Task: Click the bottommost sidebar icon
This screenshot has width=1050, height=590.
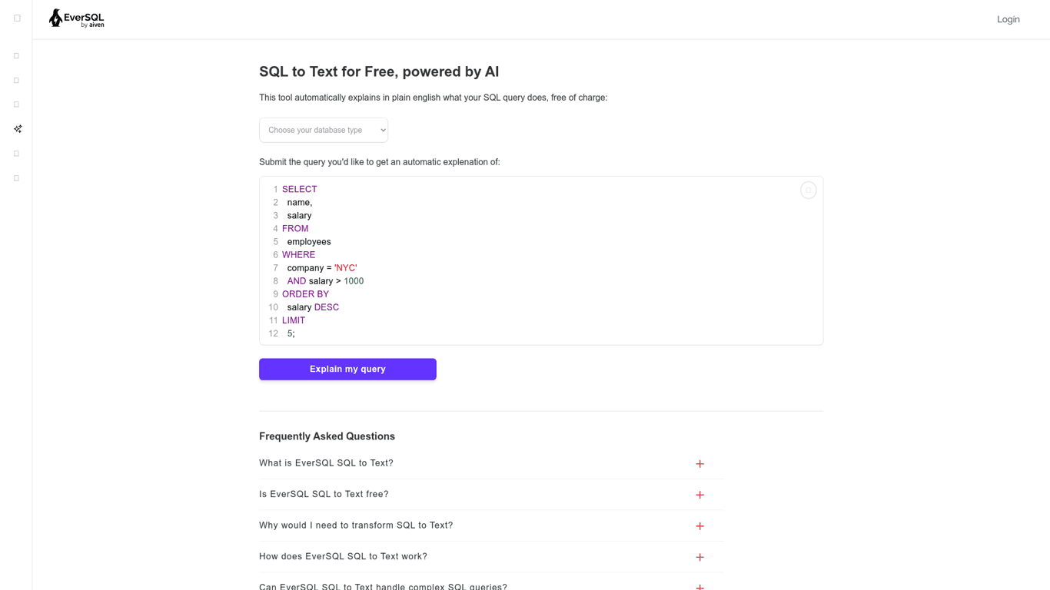Action: tap(16, 178)
